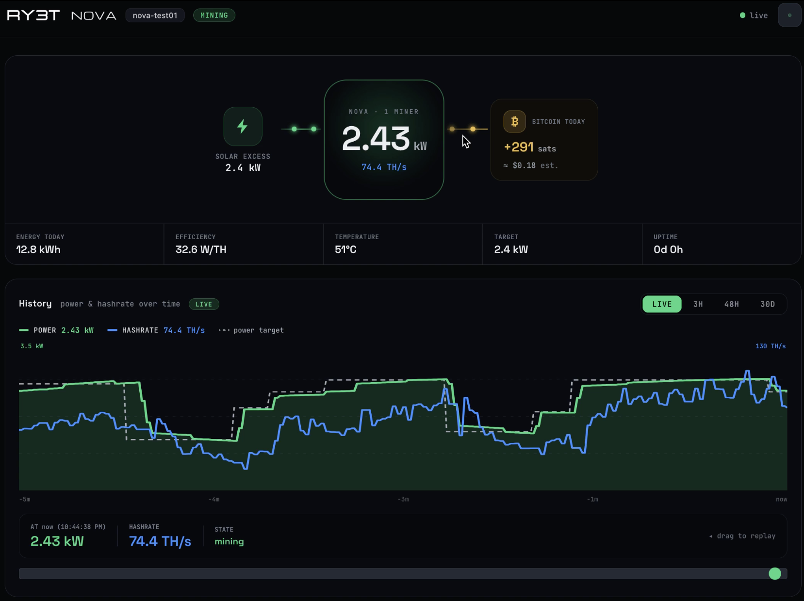804x601 pixels.
Task: Click the ≈ $0.18 est. amount
Action: [530, 165]
